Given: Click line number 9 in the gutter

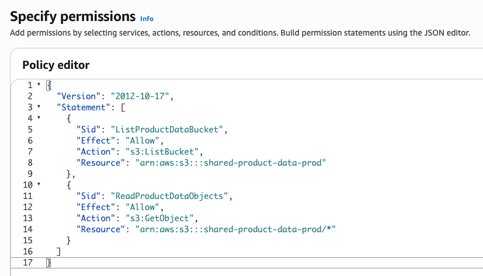Looking at the screenshot, I should [30, 174].
